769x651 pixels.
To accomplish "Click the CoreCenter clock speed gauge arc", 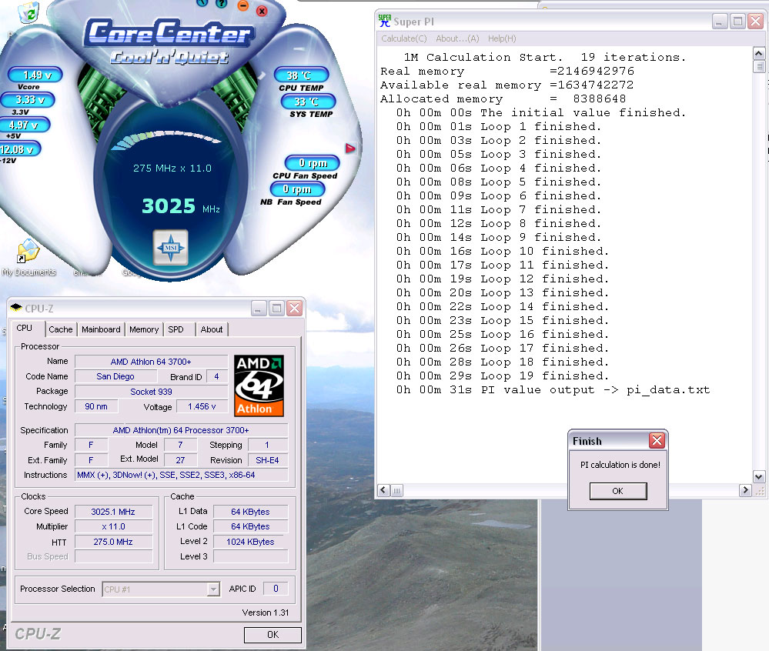I will (x=167, y=139).
